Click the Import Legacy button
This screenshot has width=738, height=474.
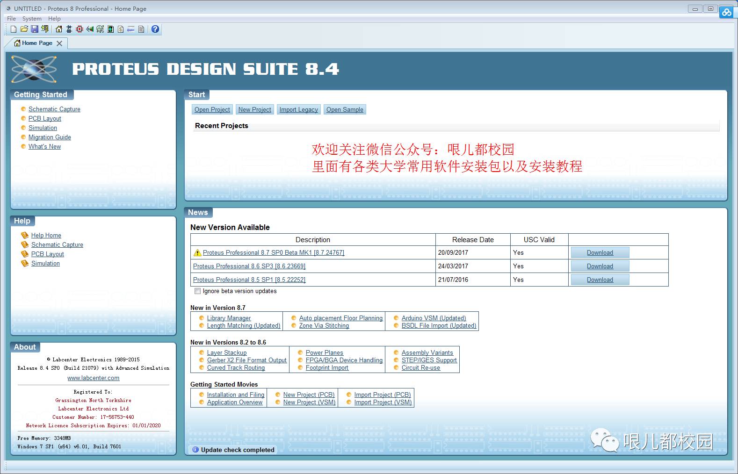[x=298, y=109]
